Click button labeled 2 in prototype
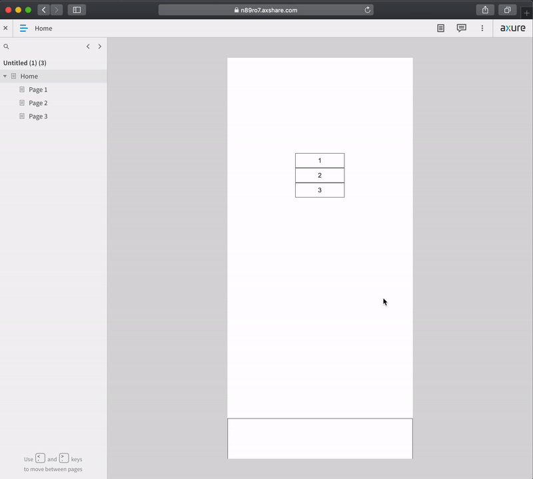The image size is (533, 479). [x=320, y=175]
